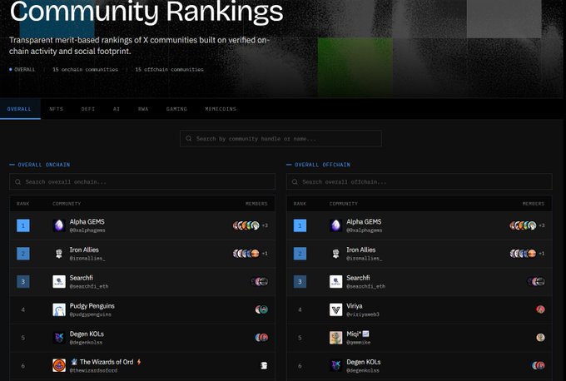View Miqi member avatar

click(x=540, y=338)
